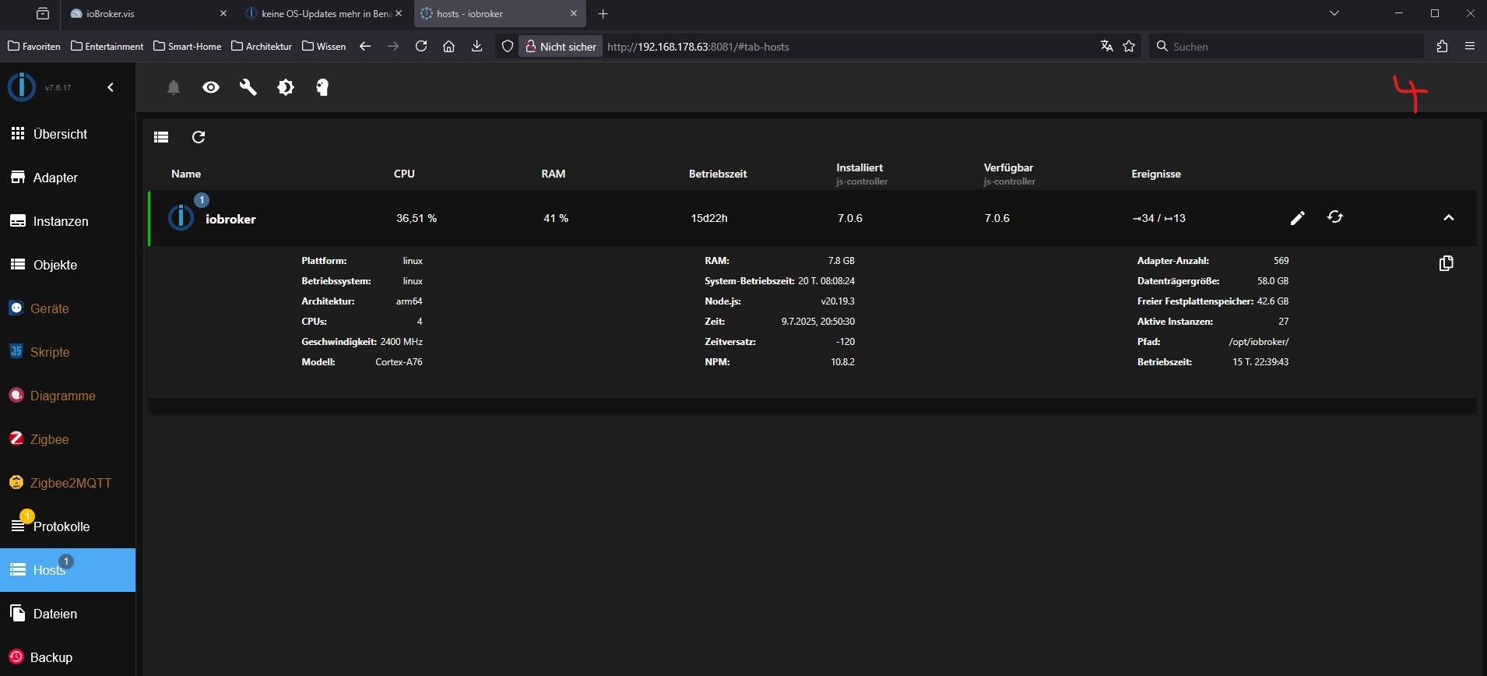Toggle the eye visibility icon in ioBroker toolbar

(x=211, y=87)
